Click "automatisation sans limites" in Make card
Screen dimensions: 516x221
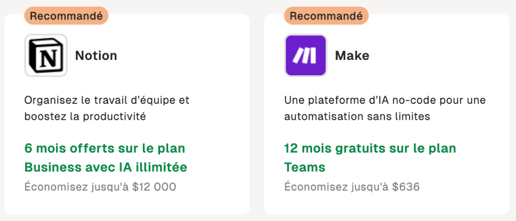357,117
